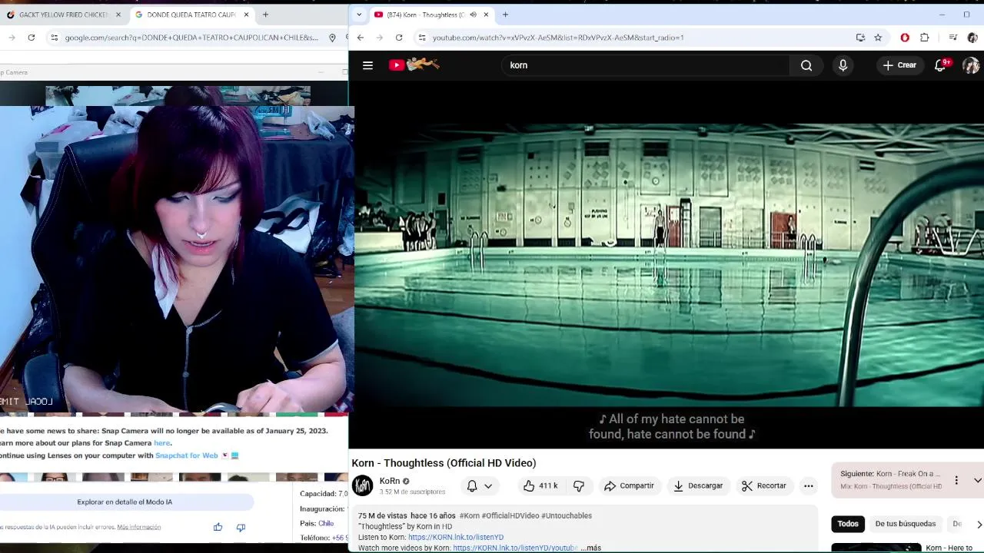The image size is (984, 553).
Task: Open the KoRn channel name link
Action: 389,481
